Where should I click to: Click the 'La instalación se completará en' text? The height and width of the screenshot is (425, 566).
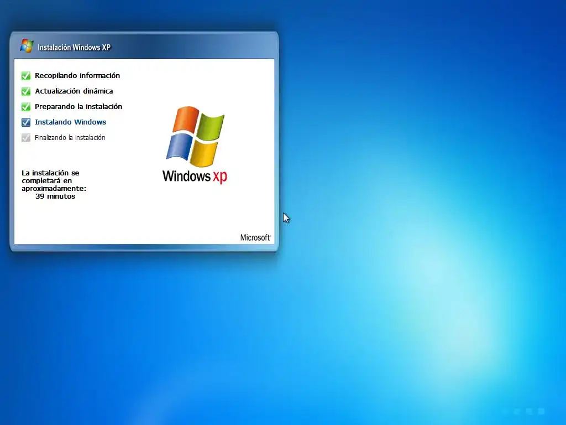(x=50, y=177)
